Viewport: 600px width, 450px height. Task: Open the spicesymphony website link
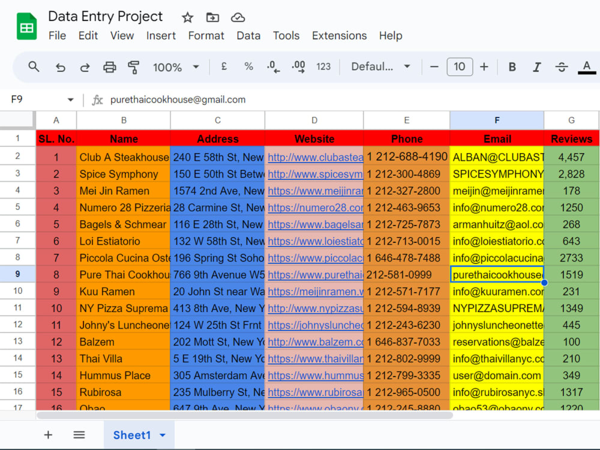(316, 174)
